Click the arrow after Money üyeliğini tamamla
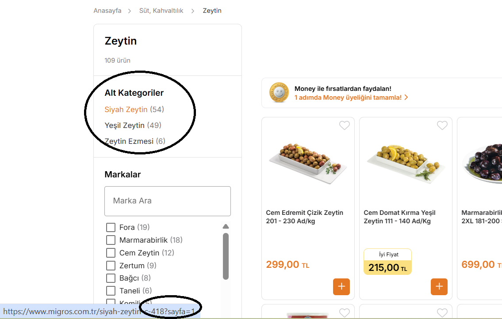The width and height of the screenshot is (502, 319). pyautogui.click(x=406, y=98)
